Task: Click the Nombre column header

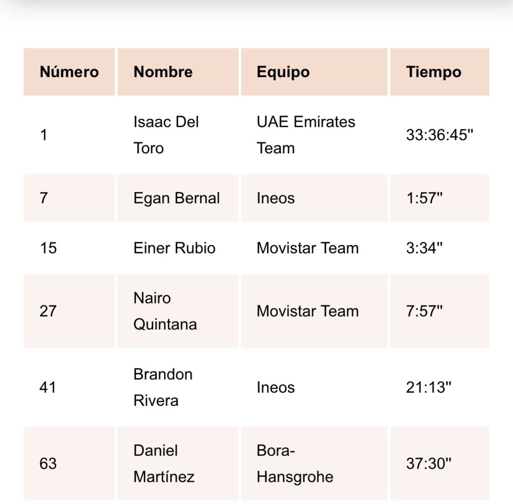Action: [163, 72]
